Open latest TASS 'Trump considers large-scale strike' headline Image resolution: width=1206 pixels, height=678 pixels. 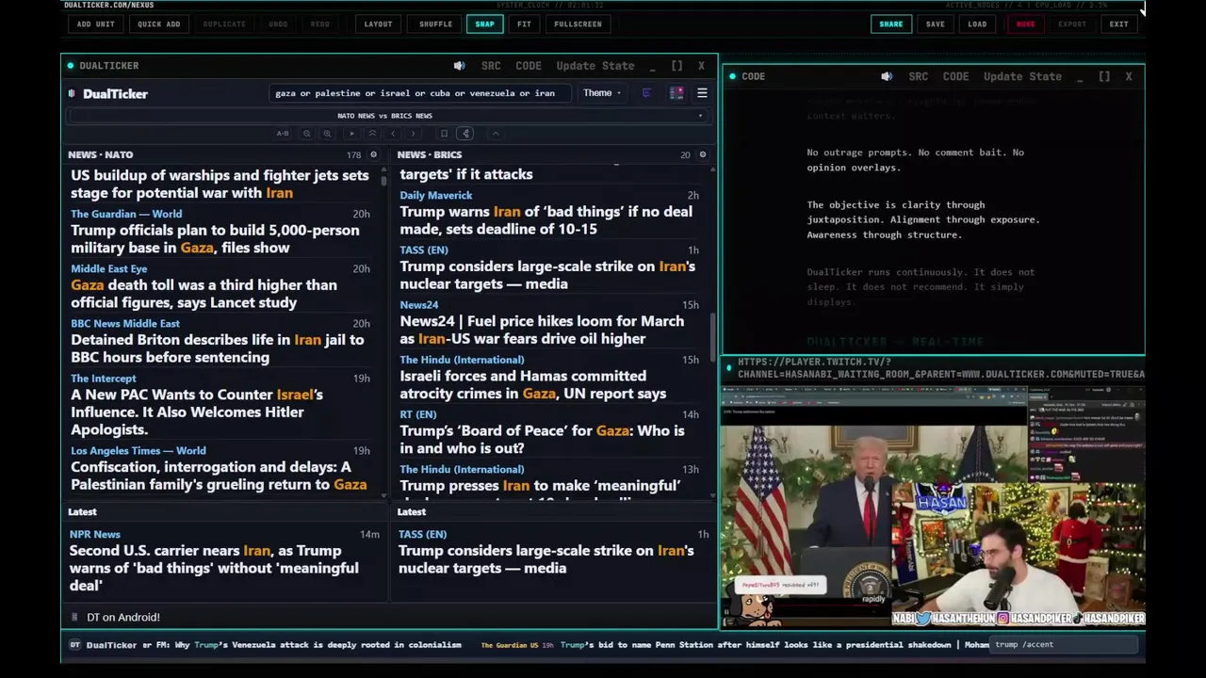(546, 559)
